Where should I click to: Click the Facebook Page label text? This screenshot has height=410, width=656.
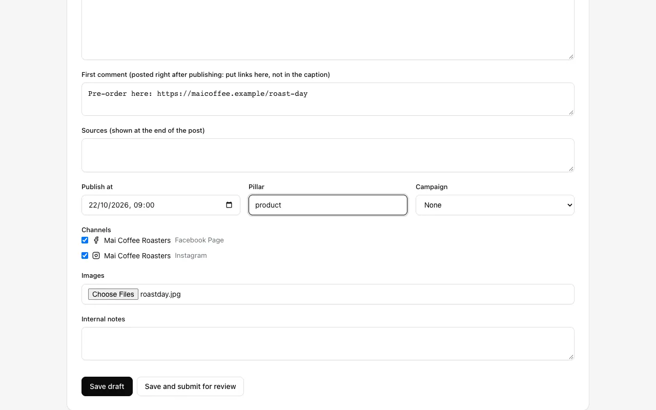[x=199, y=240]
